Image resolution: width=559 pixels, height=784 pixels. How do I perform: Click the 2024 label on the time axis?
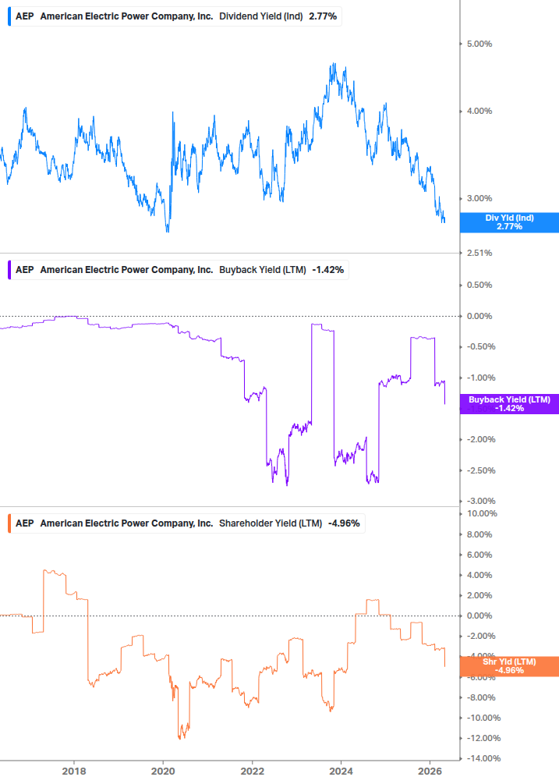pyautogui.click(x=341, y=772)
